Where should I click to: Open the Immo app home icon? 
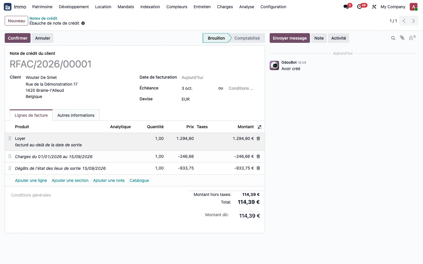[8, 7]
